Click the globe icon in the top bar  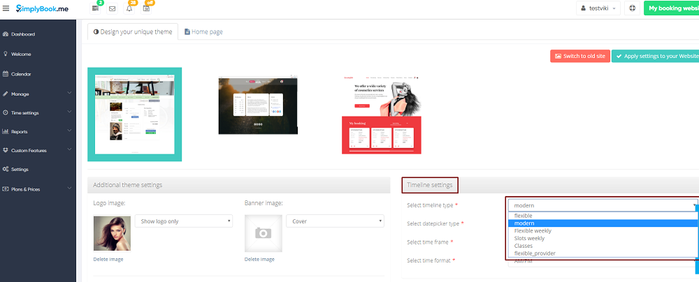632,8
